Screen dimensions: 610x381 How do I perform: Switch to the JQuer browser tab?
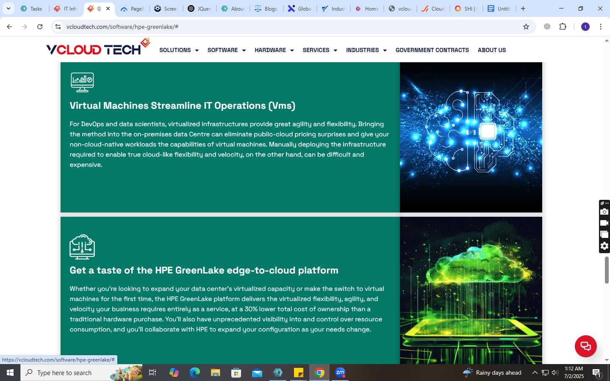coord(200,8)
